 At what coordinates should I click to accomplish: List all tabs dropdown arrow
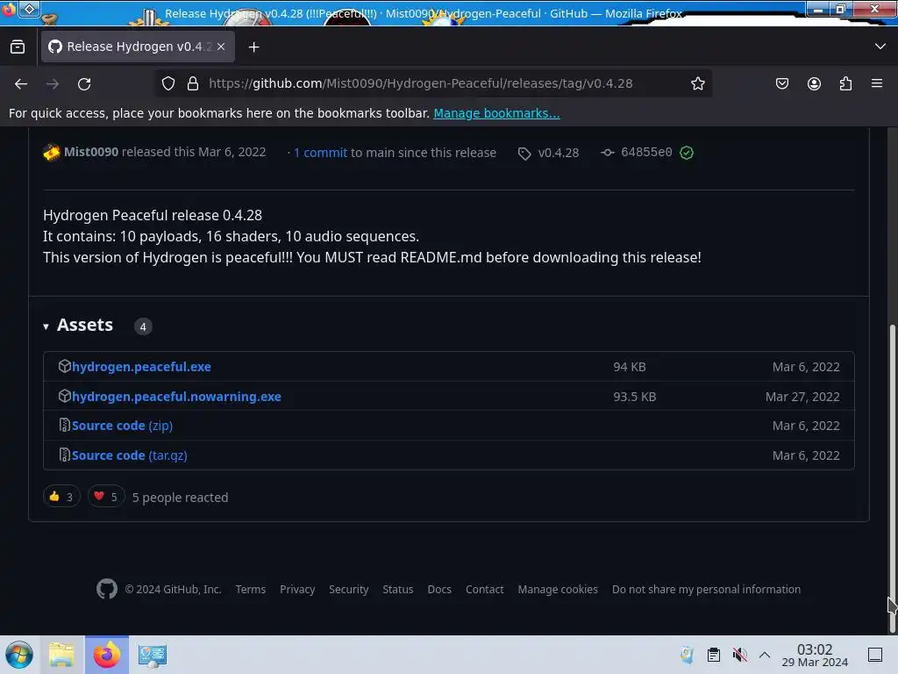point(880,47)
